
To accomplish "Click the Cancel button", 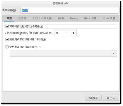I will point(93,98).
